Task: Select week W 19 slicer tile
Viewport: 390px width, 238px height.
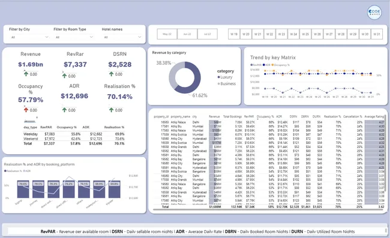Action: [234, 34]
